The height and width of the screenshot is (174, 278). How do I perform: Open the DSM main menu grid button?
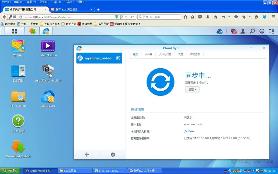point(14,31)
